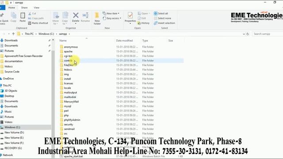Sort by the Size column header
This screenshot has width=283, height=159.
pyautogui.click(x=171, y=41)
